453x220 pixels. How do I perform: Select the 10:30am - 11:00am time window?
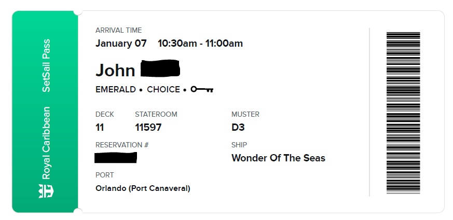(x=200, y=44)
